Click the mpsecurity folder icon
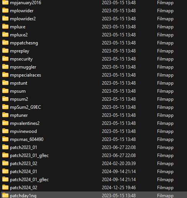The width and height of the screenshot is (187, 198). point(5,59)
